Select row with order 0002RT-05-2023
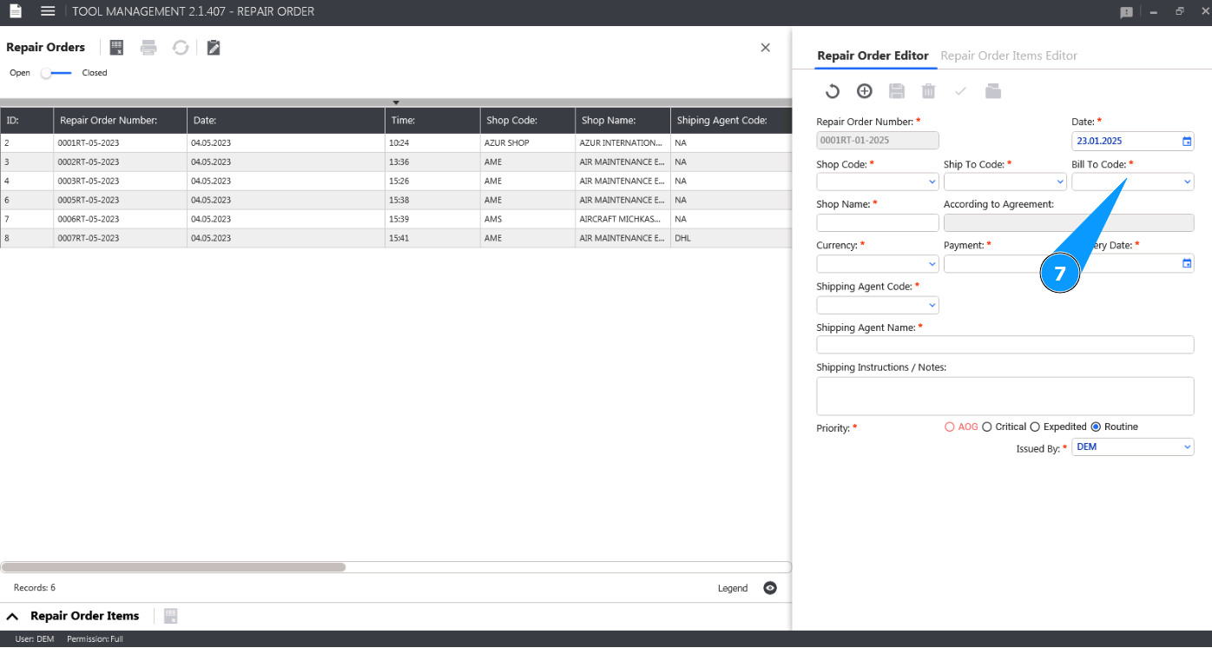The image size is (1212, 648). coord(396,162)
